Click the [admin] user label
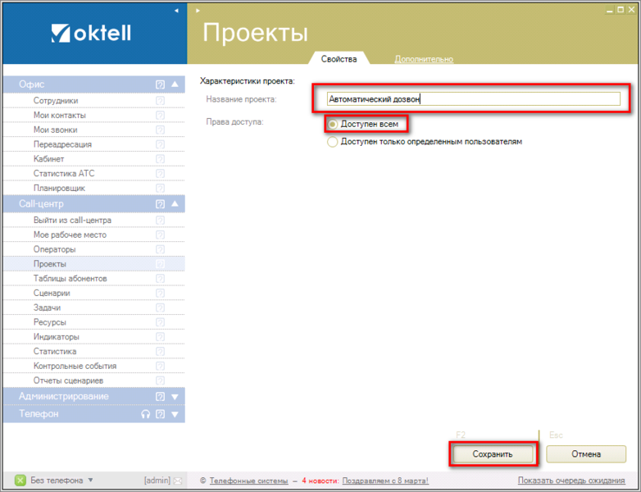 tap(157, 481)
